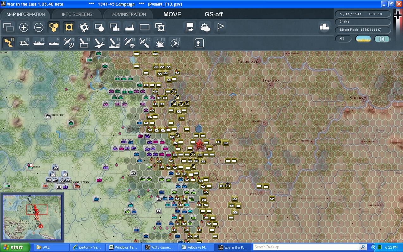Click the teal 0 counter pill
The height and width of the screenshot is (252, 403).
(382, 39)
